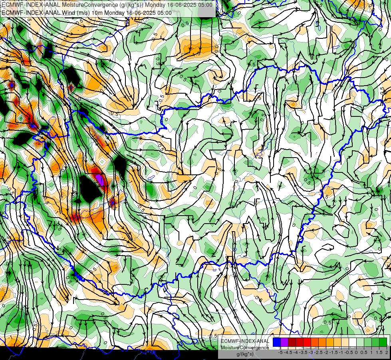Select the amber swatch for -2 to -1.5
The height and width of the screenshot is (360, 391).
[330, 342]
